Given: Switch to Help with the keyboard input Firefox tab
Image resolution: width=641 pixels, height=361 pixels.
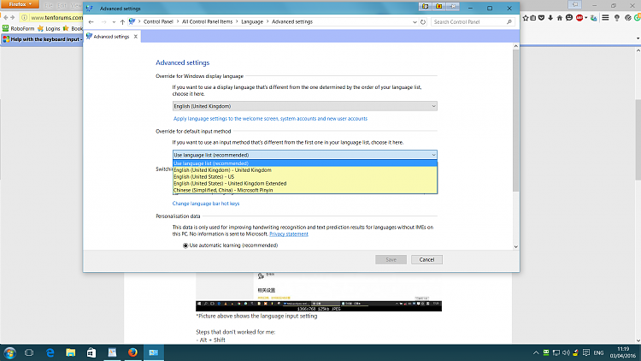Looking at the screenshot, I should (42, 39).
